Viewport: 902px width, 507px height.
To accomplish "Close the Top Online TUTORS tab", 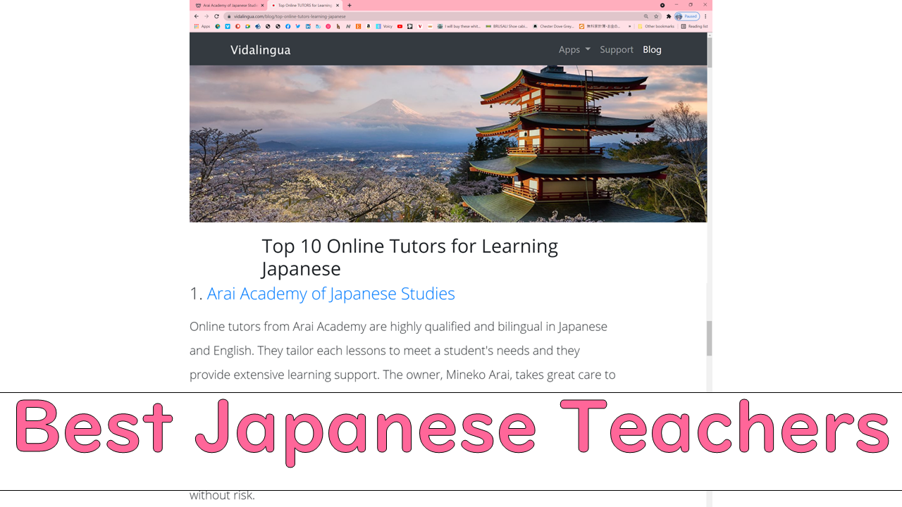I will click(338, 5).
